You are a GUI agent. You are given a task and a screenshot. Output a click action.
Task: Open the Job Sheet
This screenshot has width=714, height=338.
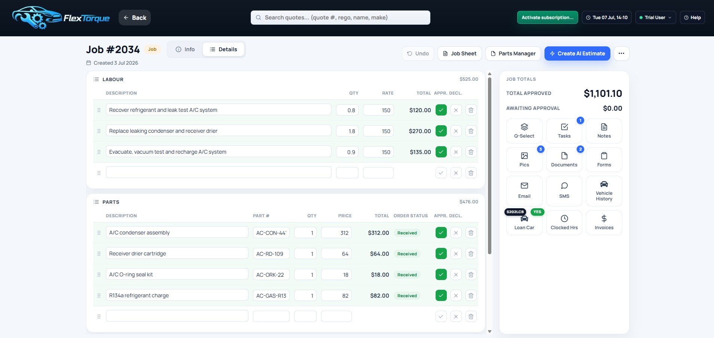point(460,53)
